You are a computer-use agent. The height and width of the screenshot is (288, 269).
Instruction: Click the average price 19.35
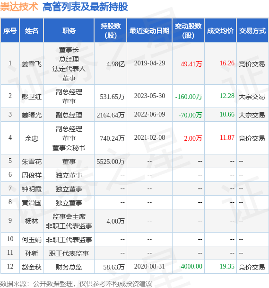point(227,267)
